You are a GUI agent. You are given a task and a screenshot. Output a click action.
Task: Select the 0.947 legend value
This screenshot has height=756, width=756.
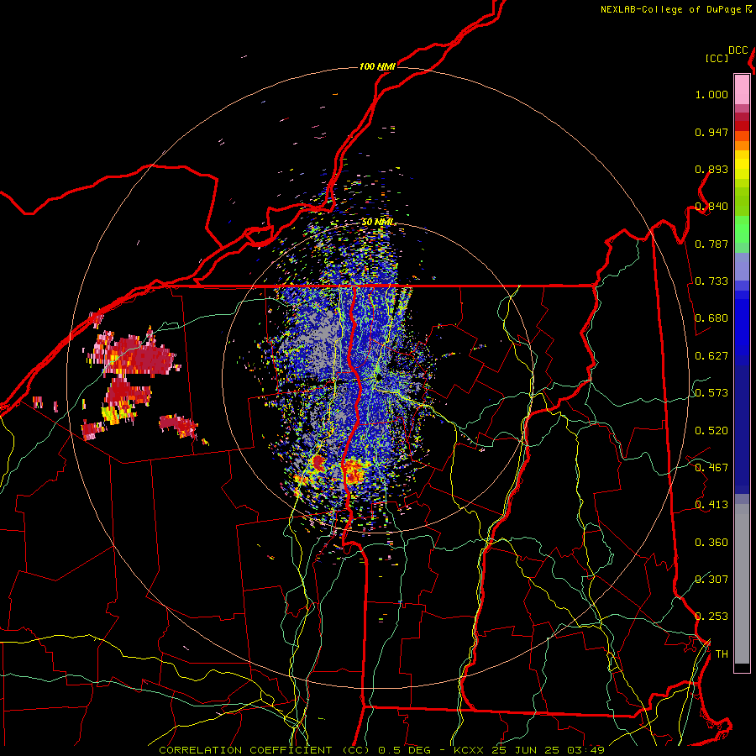(x=711, y=132)
